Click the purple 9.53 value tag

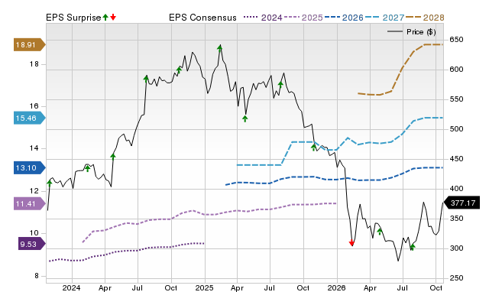pos(31,244)
